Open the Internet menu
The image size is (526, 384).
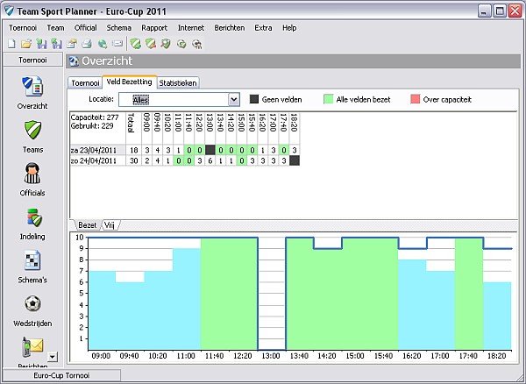pos(191,28)
